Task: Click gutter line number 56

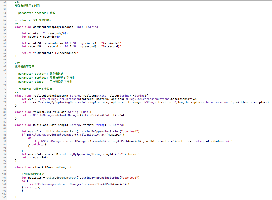Action: (x=5, y=27)
